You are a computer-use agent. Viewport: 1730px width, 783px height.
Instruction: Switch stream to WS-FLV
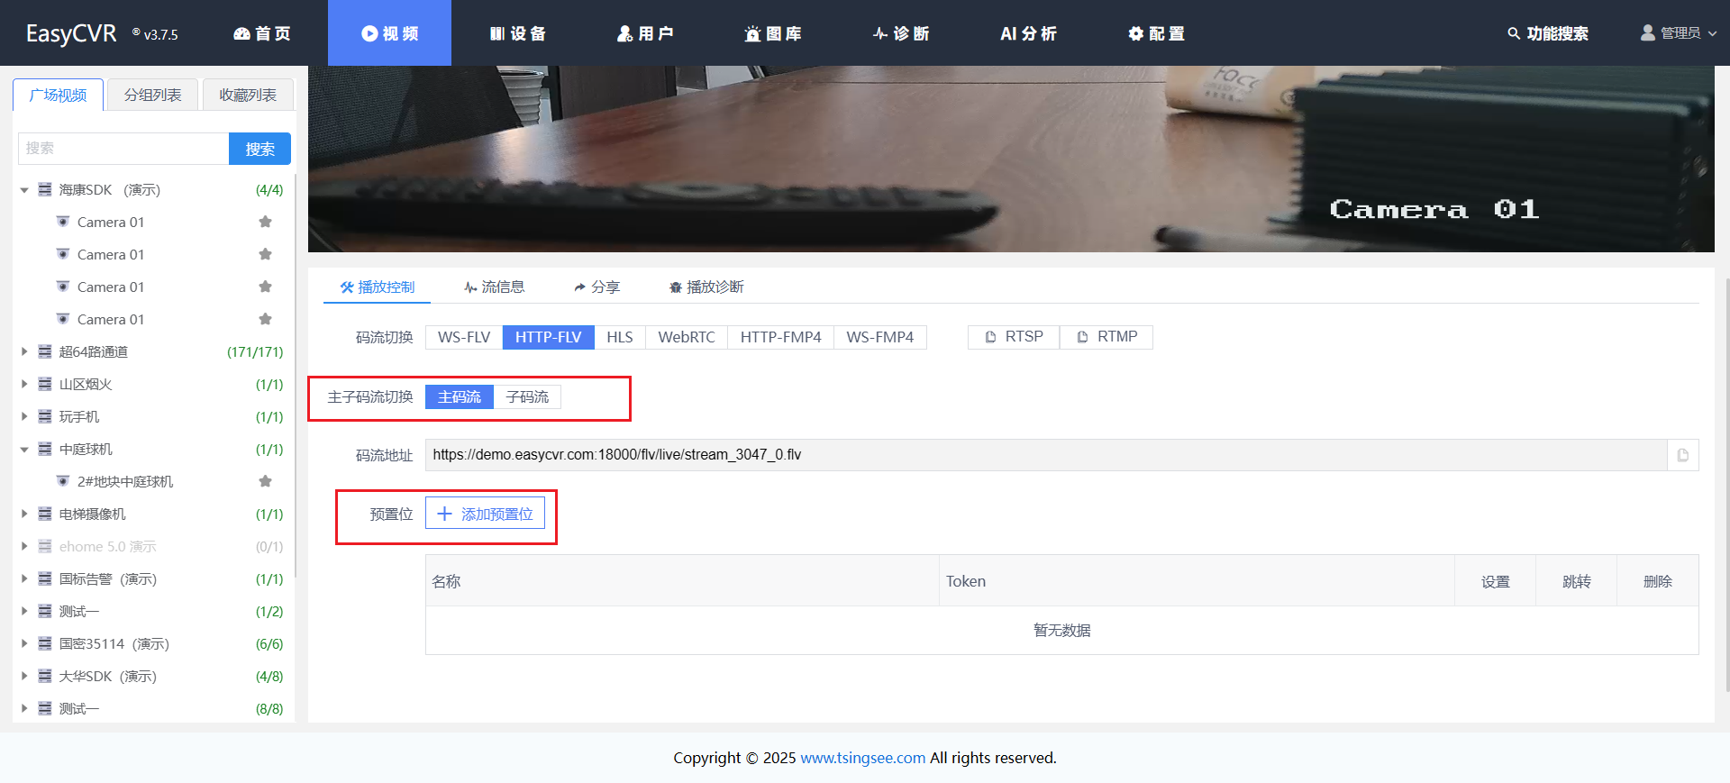(464, 337)
